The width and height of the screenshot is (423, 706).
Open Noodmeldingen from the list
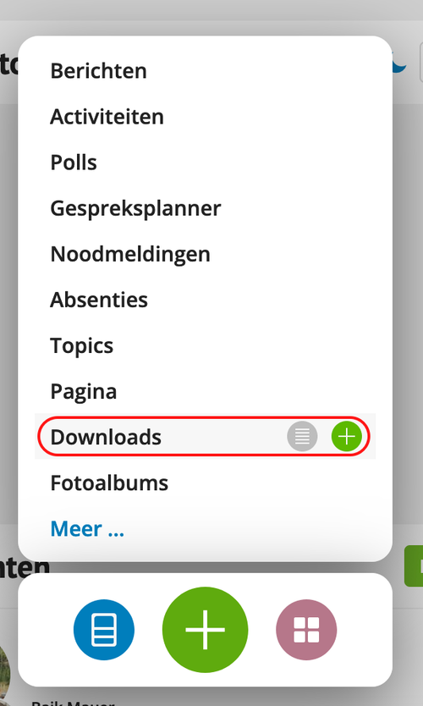(x=130, y=255)
